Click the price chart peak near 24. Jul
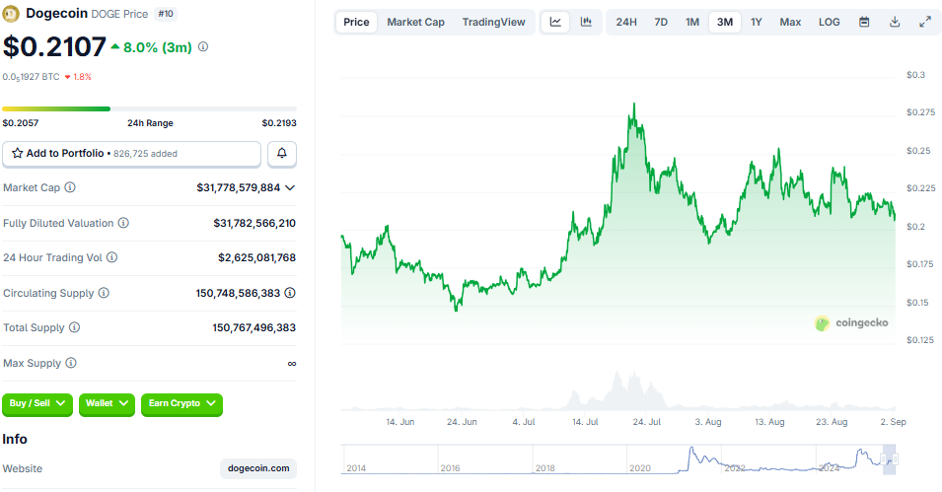 pos(634,105)
